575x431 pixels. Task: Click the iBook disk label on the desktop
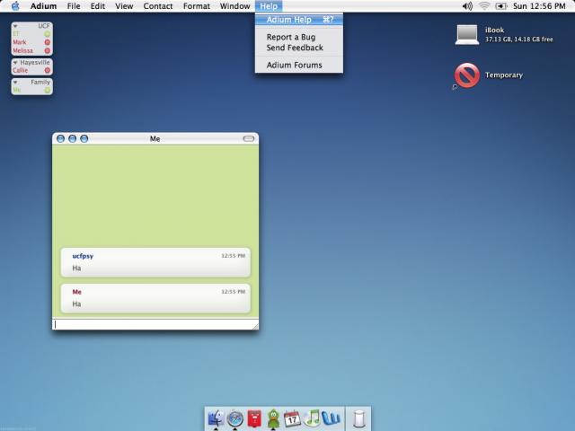pyautogui.click(x=494, y=30)
